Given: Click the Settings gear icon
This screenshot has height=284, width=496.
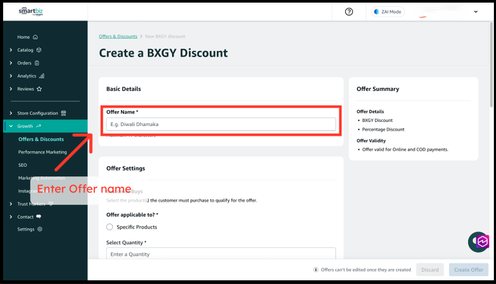Looking at the screenshot, I should pyautogui.click(x=40, y=229).
